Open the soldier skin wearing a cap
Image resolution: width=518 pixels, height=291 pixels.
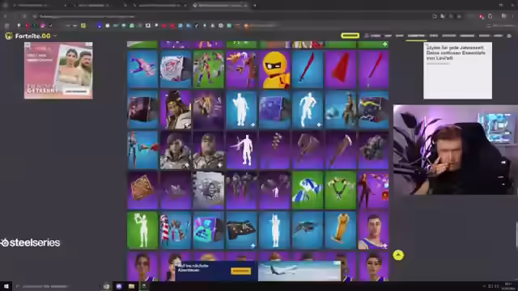[x=209, y=150]
